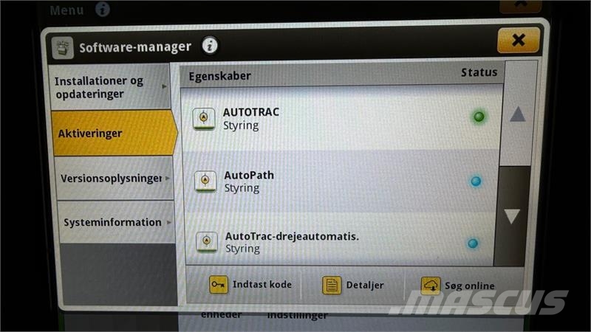Click the Status column header

479,72
